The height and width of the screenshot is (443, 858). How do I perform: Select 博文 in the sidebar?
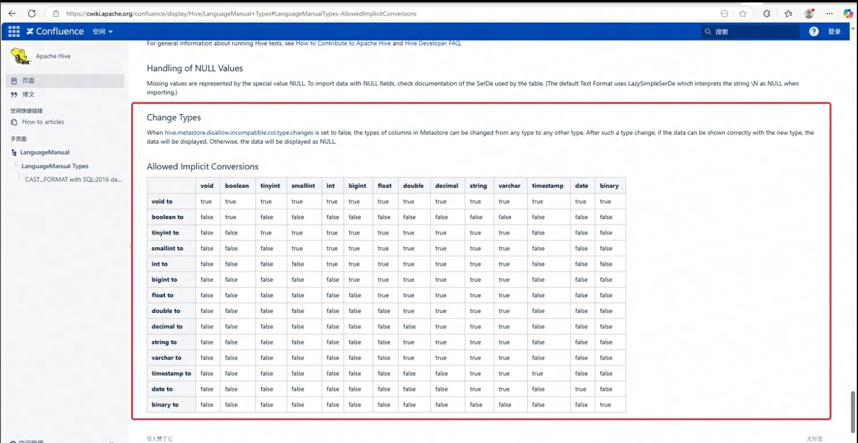(28, 95)
